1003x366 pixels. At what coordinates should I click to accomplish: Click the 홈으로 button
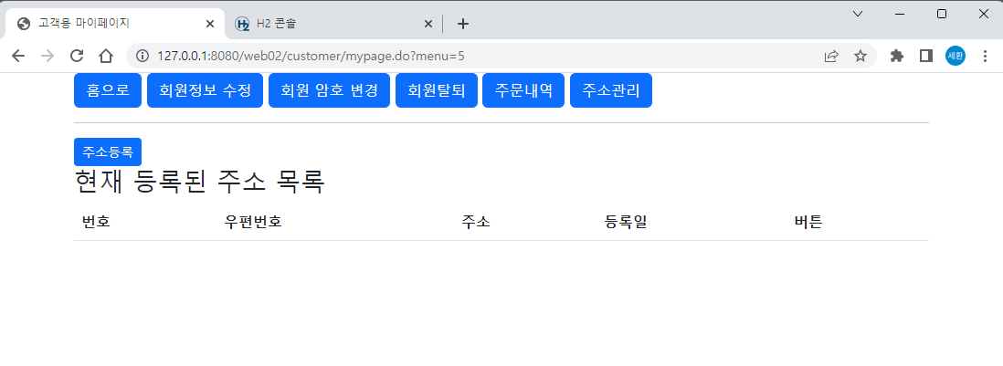(108, 90)
